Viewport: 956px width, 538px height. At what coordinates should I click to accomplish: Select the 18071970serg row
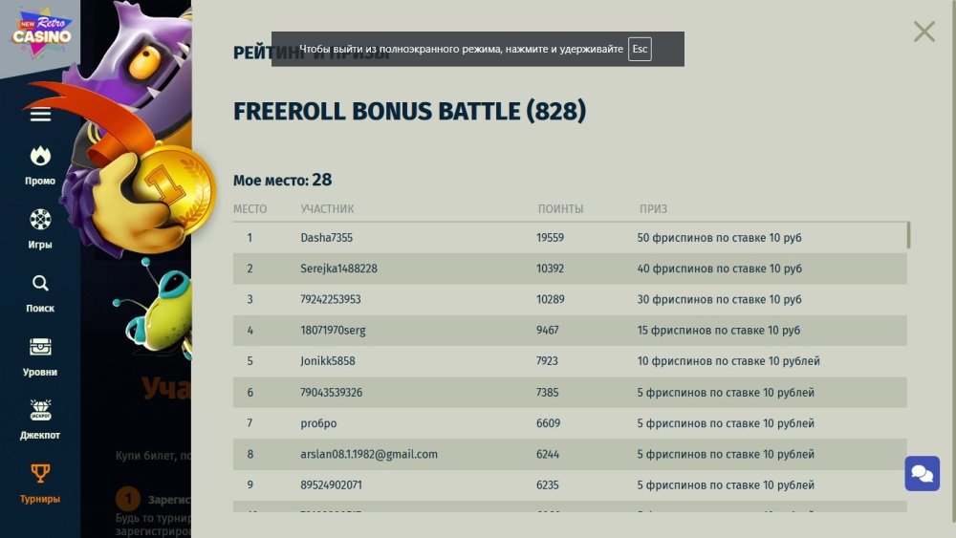pyautogui.click(x=570, y=331)
